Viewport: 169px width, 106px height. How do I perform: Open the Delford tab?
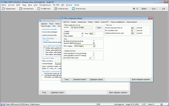click(97, 22)
